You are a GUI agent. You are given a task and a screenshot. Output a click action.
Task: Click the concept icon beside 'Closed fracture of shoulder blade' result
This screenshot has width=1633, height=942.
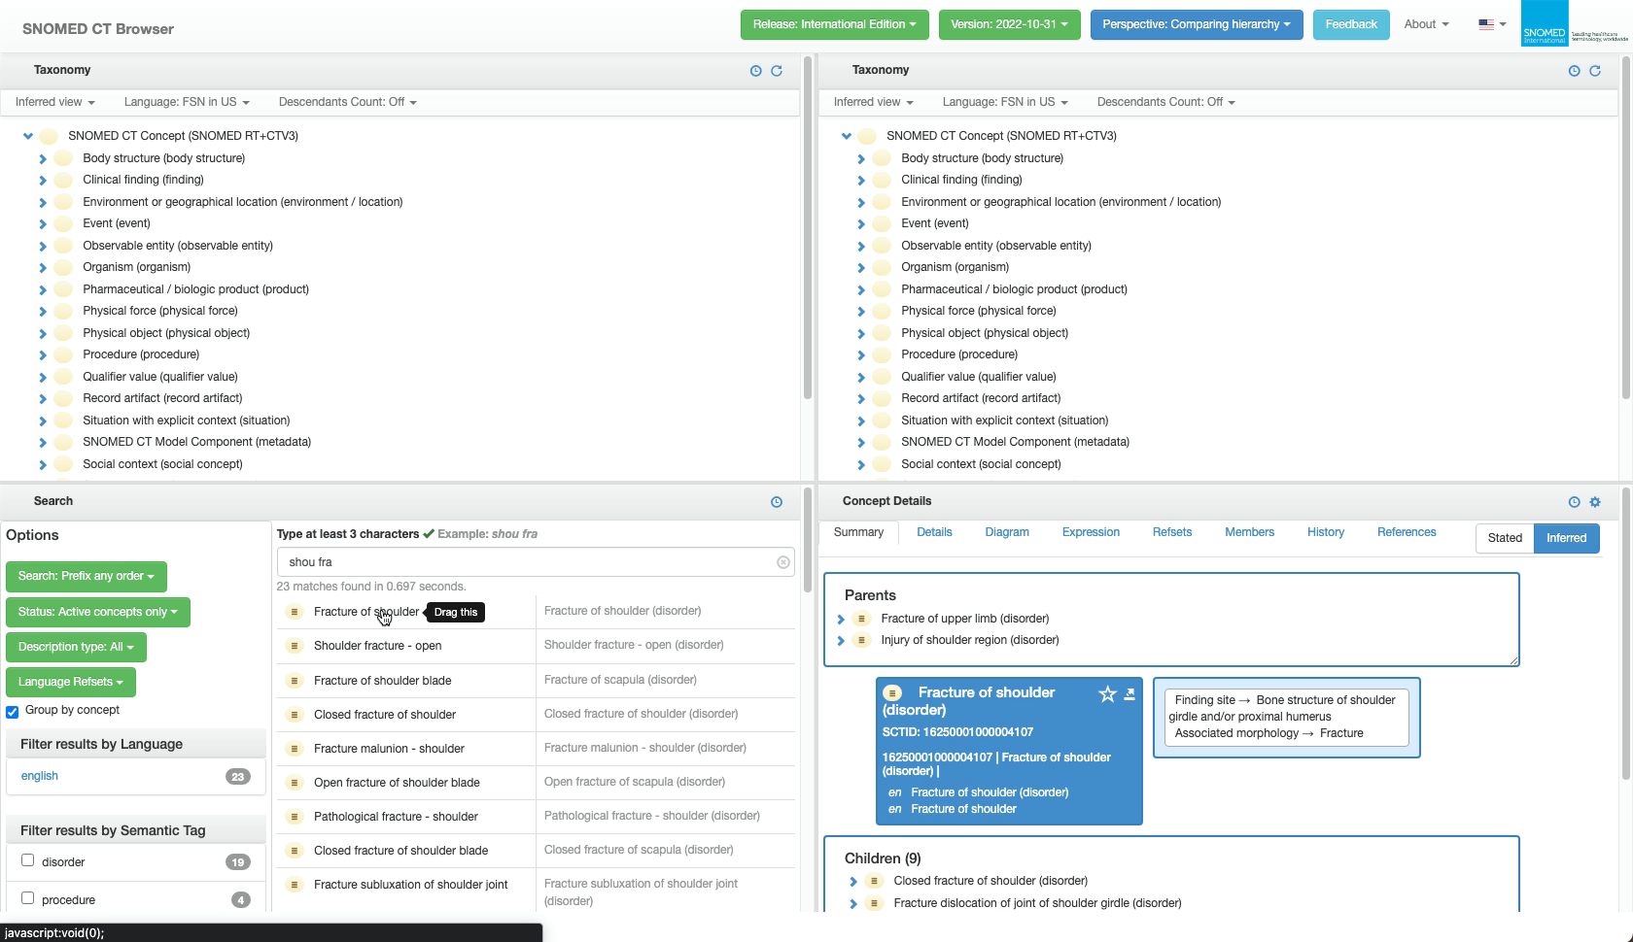295,851
